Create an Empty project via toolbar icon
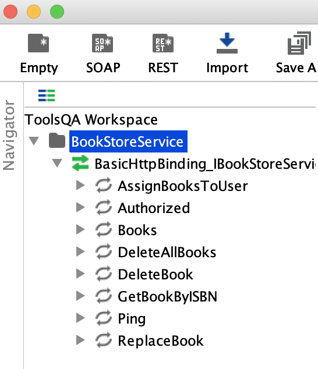Image resolution: width=318 pixels, height=369 pixels. coord(38,43)
